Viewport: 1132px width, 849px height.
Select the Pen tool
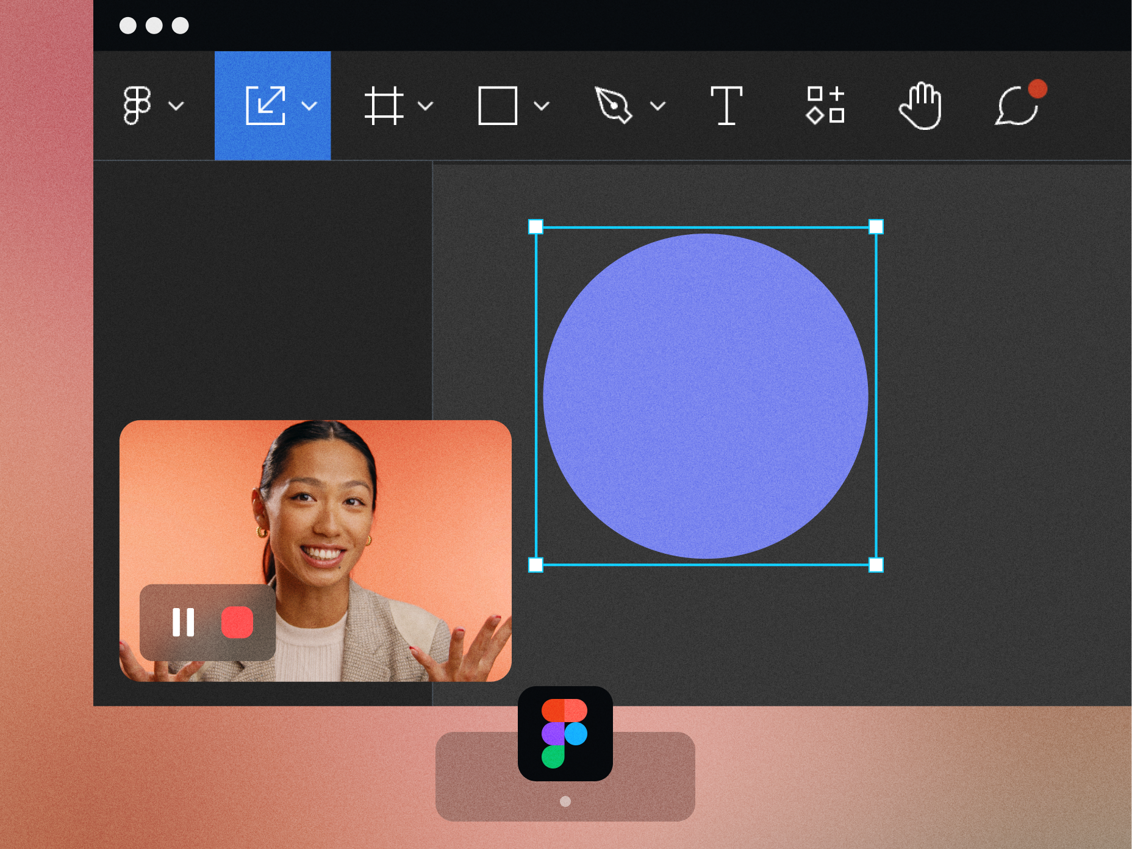coord(612,106)
